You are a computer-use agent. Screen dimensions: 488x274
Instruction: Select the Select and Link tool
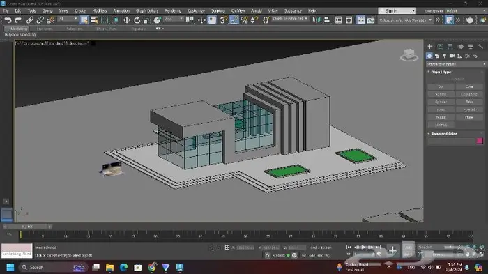click(x=29, y=20)
